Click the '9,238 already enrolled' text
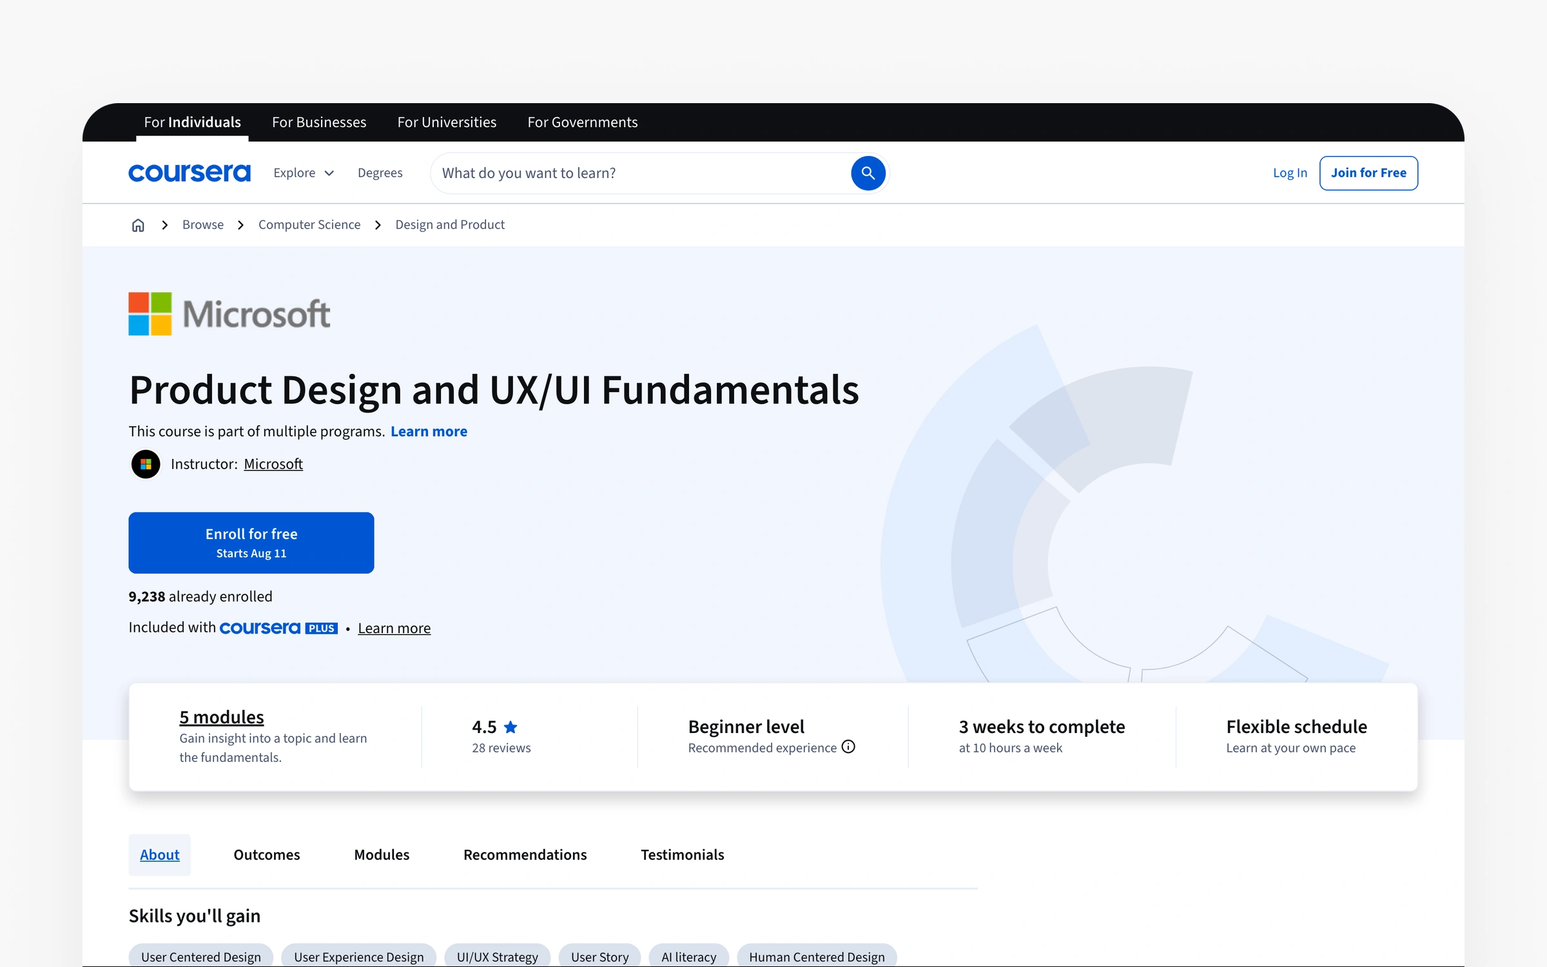 tap(200, 596)
